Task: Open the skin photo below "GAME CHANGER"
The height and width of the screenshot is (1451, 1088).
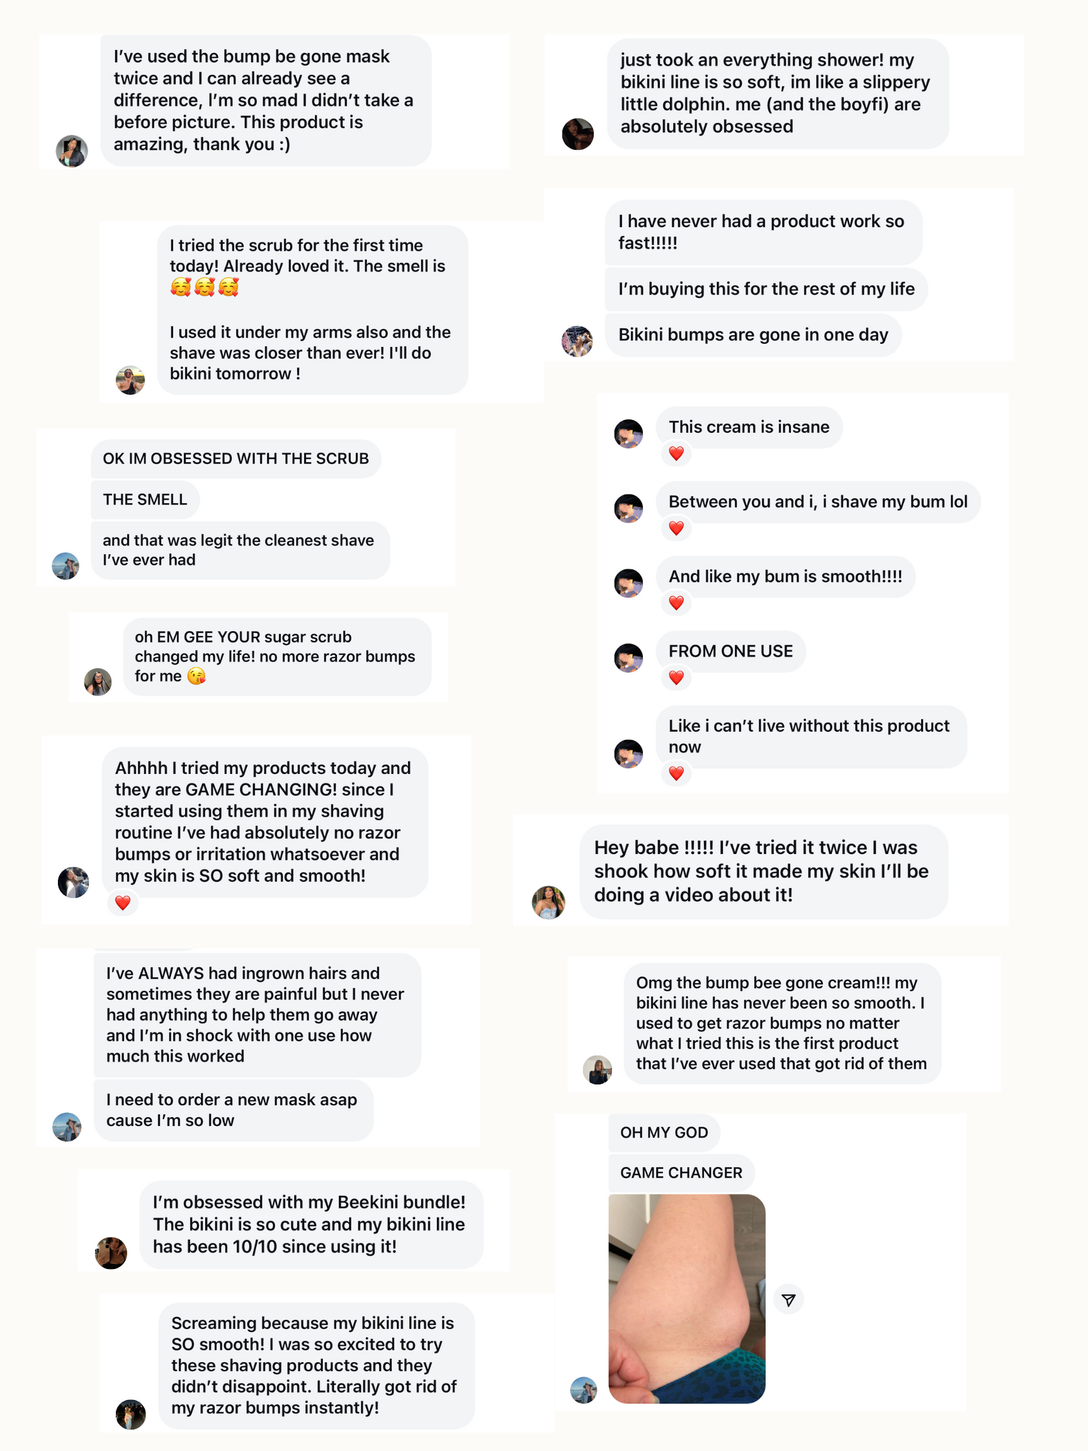Action: coord(687,1298)
